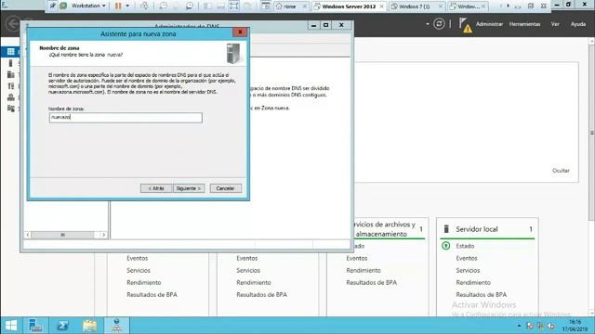
Task: Go back with the Server Manager back arrow
Action: [x=13, y=24]
